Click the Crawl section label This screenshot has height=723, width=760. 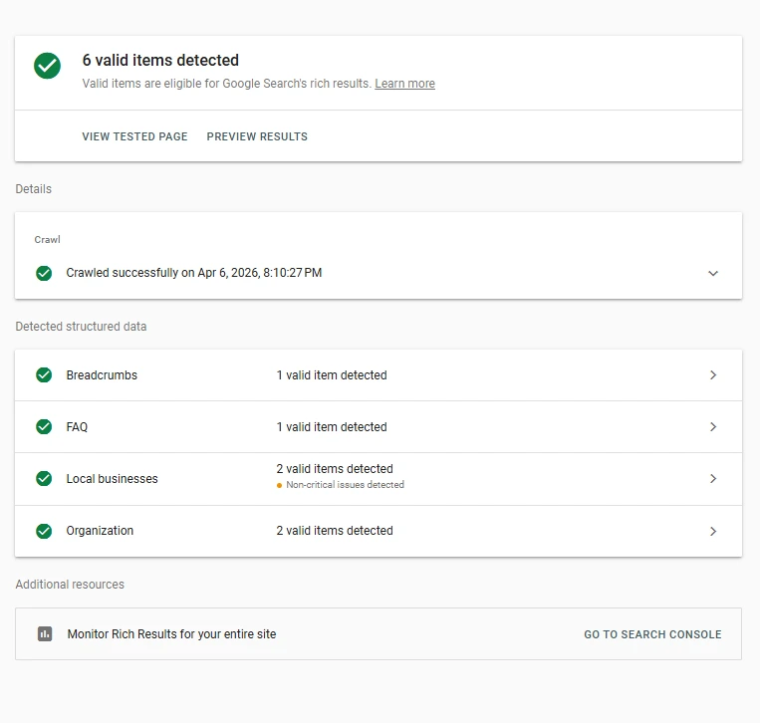point(48,239)
